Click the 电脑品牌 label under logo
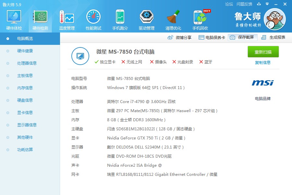Image resolution: width=292 pixels, height=195 pixels. coord(262,99)
